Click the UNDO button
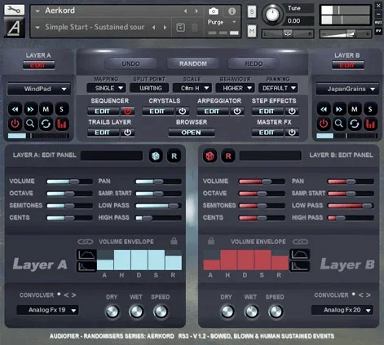Image resolution: width=384 pixels, height=345 pixels. 130,63
